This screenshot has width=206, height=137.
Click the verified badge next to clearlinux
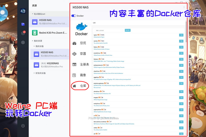click(101, 71)
